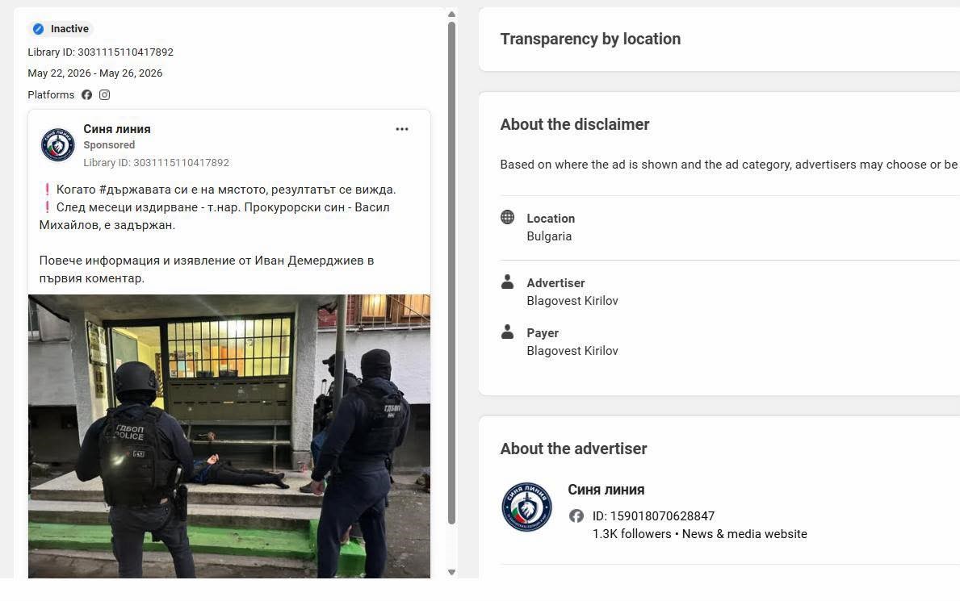
Task: Click the scroll up arrow of ad panel
Action: click(452, 14)
